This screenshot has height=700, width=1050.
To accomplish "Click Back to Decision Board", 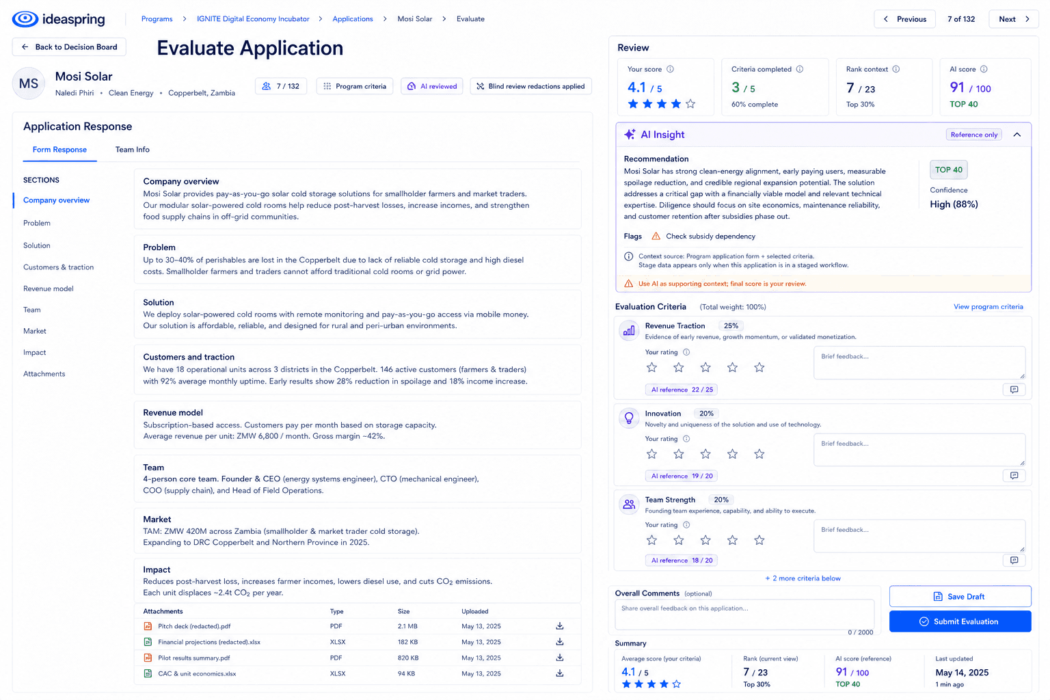I will [69, 47].
